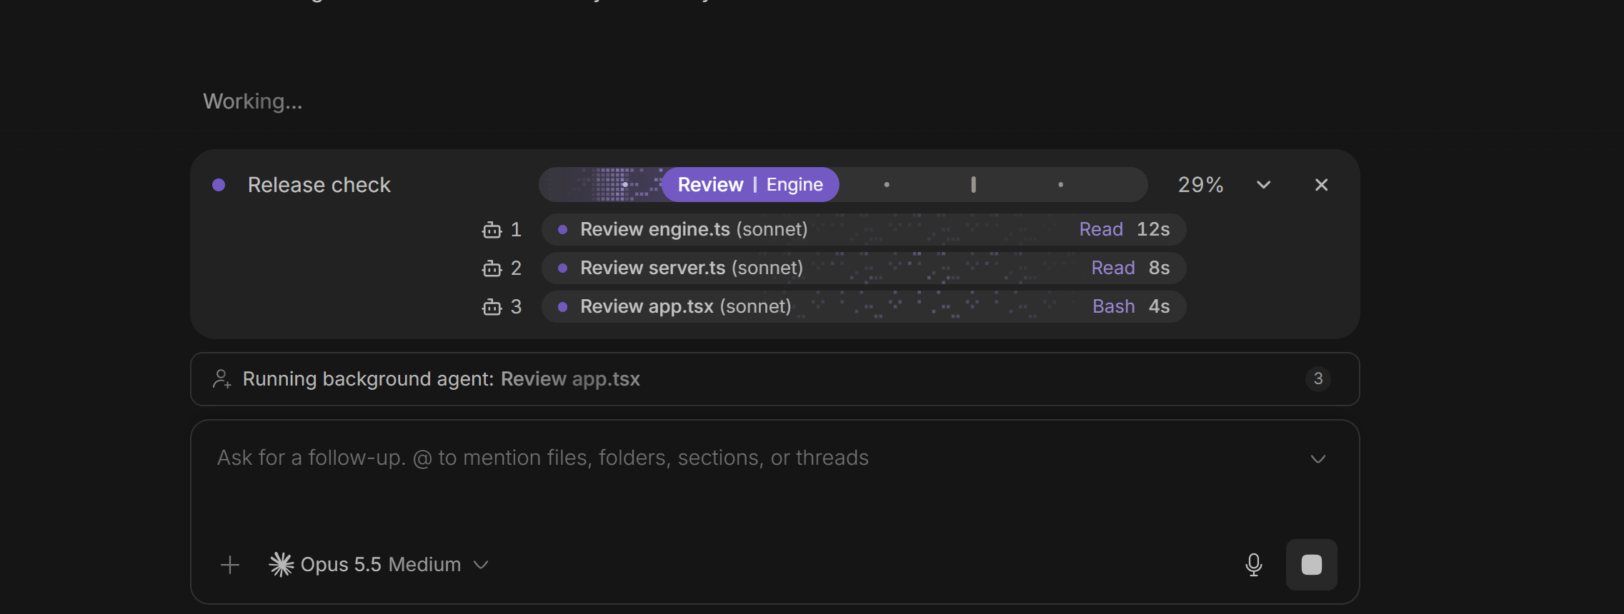The image size is (1624, 614).
Task: Click the microphone dictation icon
Action: pyautogui.click(x=1253, y=565)
